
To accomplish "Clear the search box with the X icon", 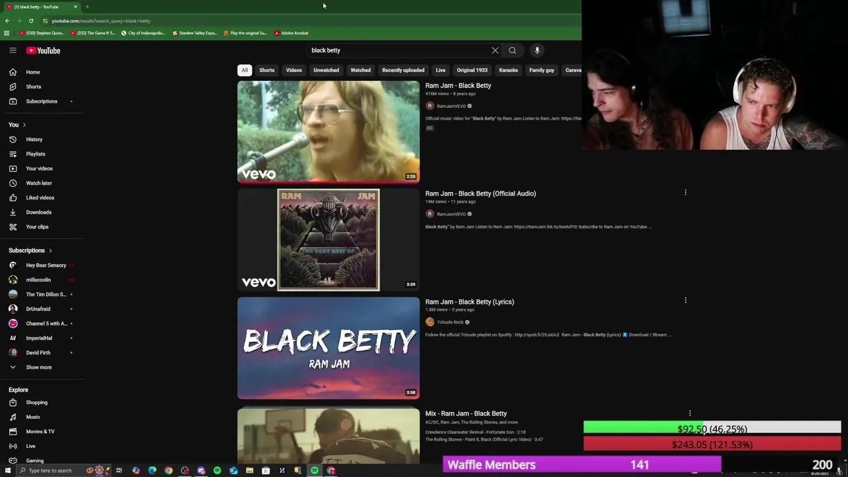I will [495, 50].
